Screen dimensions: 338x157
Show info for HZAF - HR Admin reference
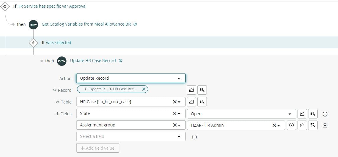pos(291,125)
